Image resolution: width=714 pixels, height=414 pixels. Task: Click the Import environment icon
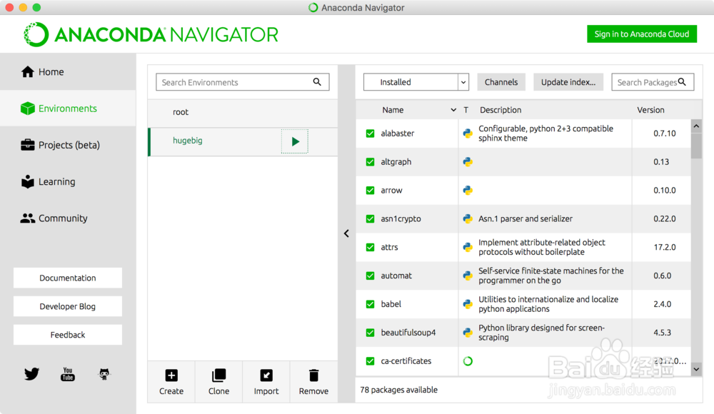coord(266,375)
